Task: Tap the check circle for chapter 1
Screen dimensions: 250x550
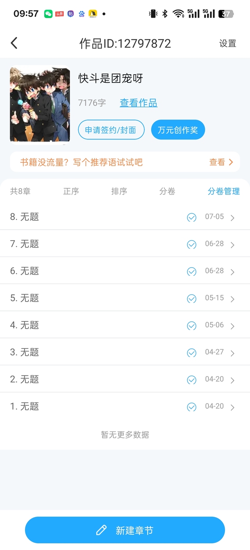Action: [191, 407]
